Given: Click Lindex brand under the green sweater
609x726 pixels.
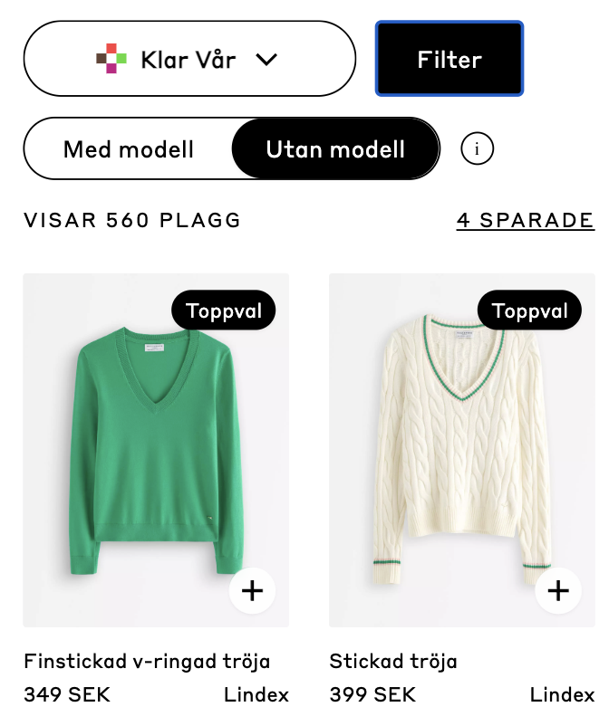Looking at the screenshot, I should point(256,695).
